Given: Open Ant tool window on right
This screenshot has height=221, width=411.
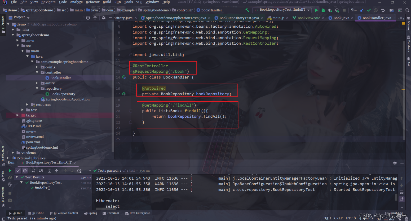Looking at the screenshot, I should (408, 62).
